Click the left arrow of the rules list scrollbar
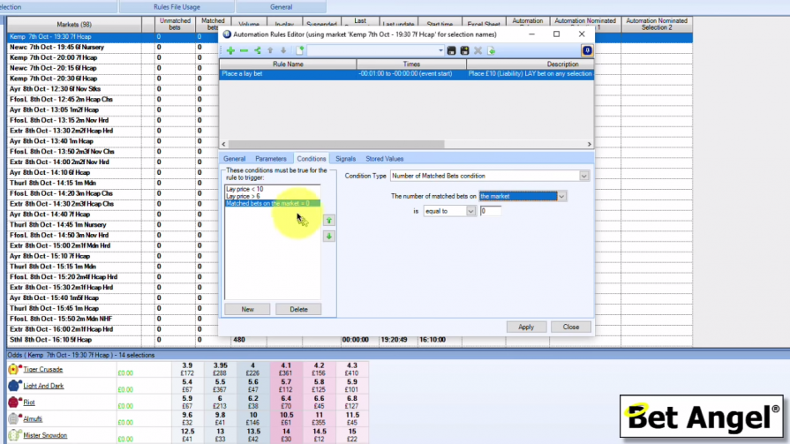This screenshot has width=790, height=444. 223,144
